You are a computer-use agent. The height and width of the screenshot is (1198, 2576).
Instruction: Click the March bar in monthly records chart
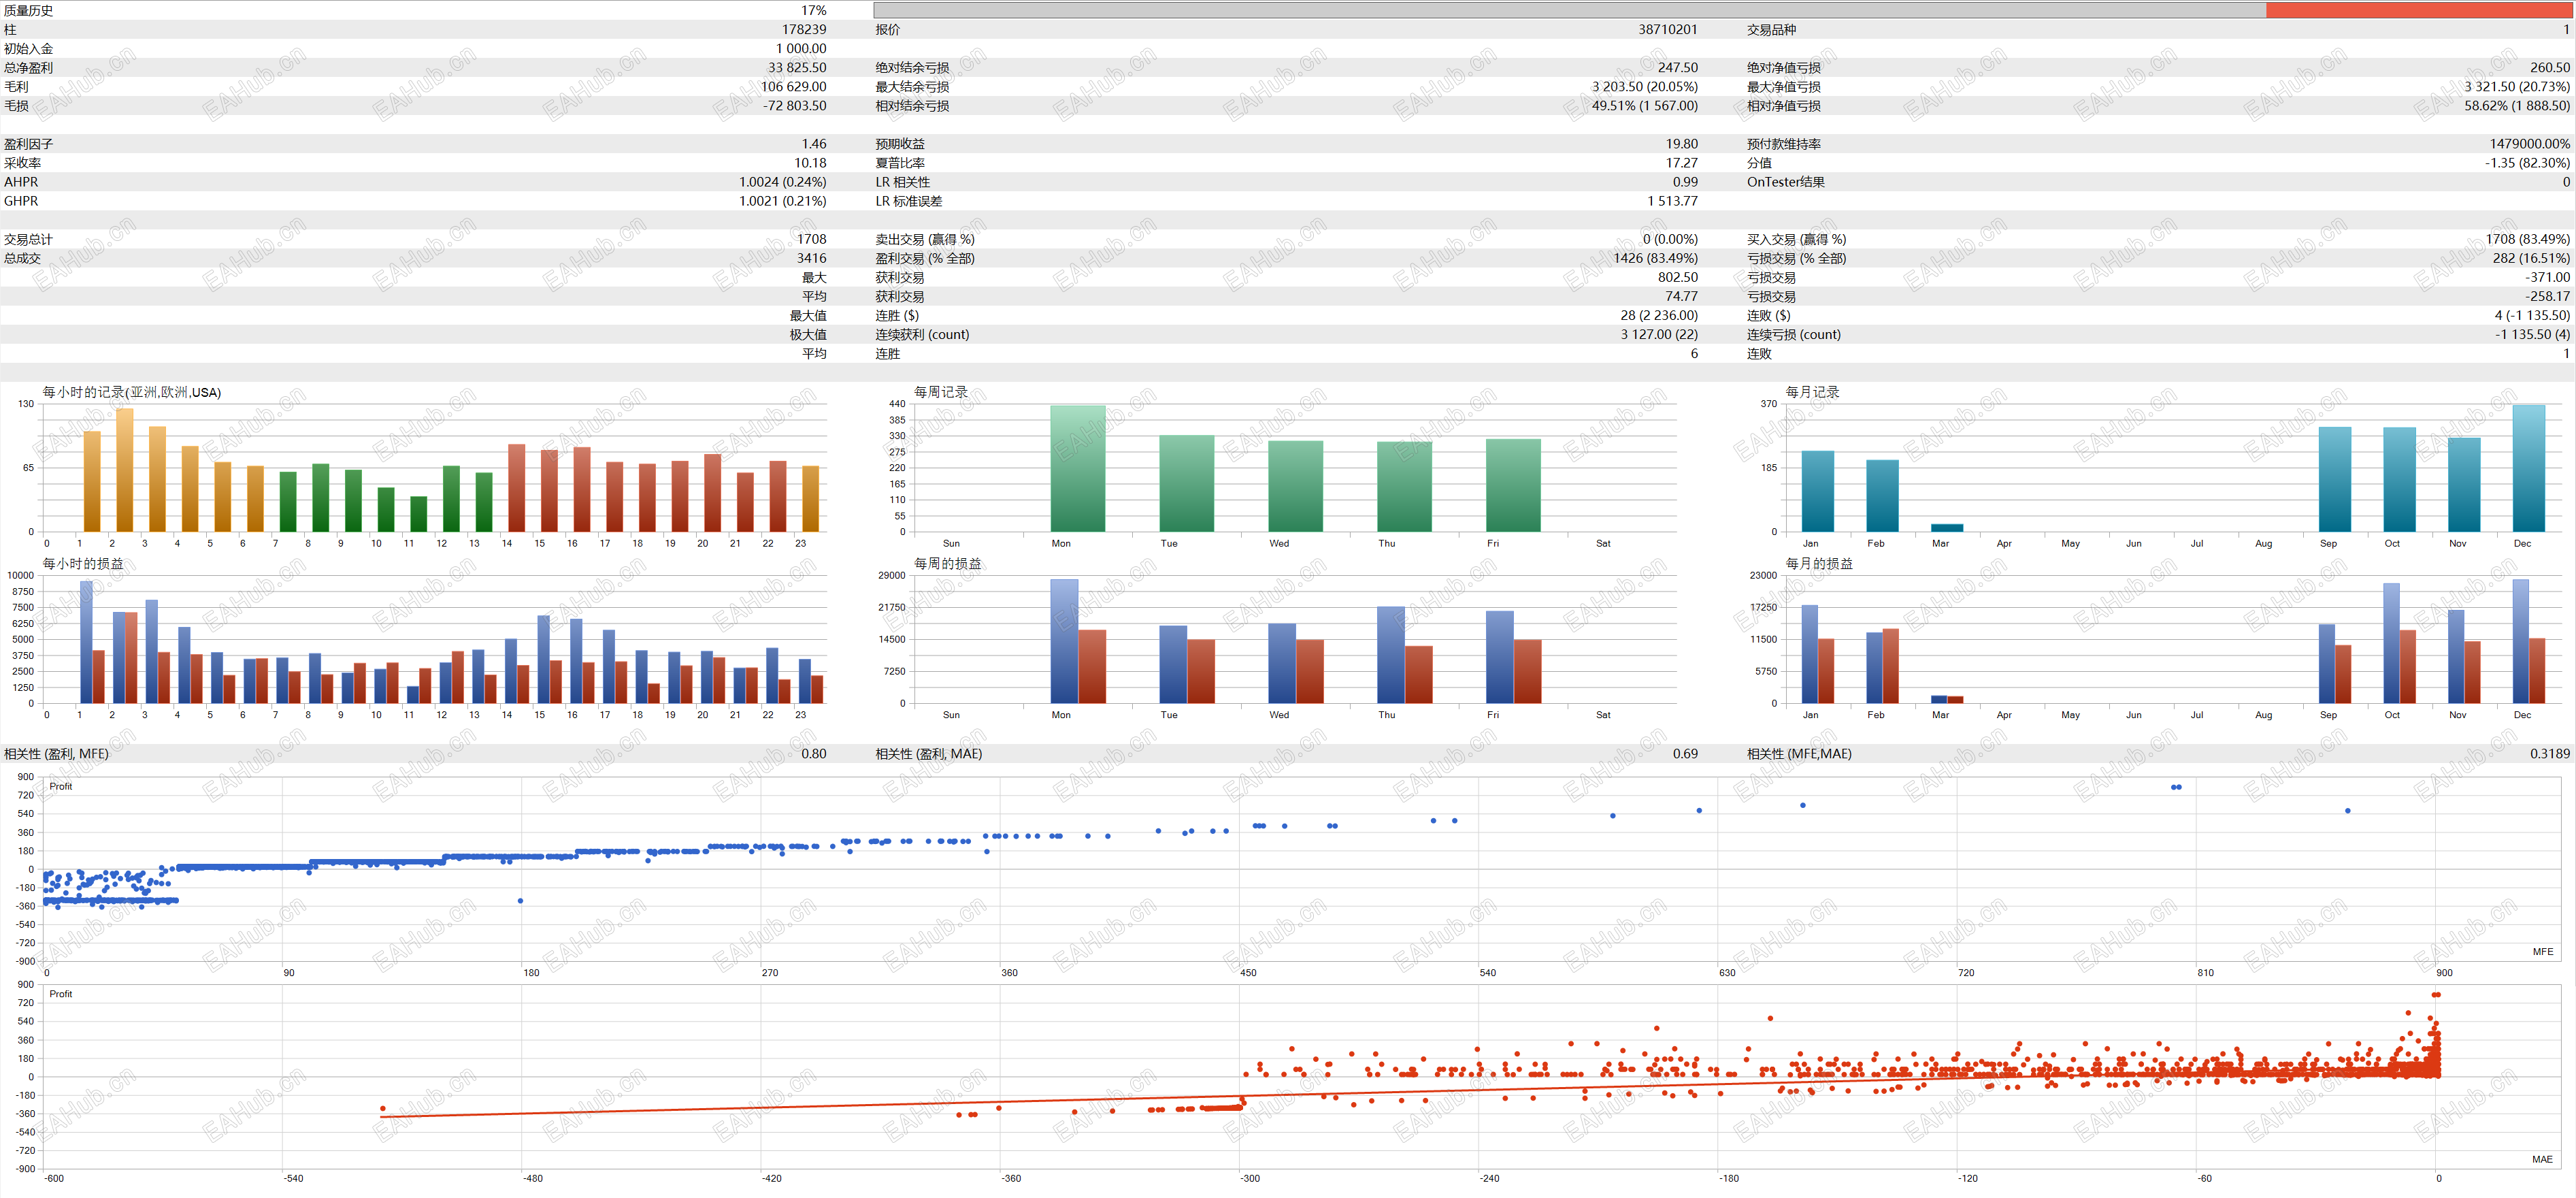(x=1946, y=527)
